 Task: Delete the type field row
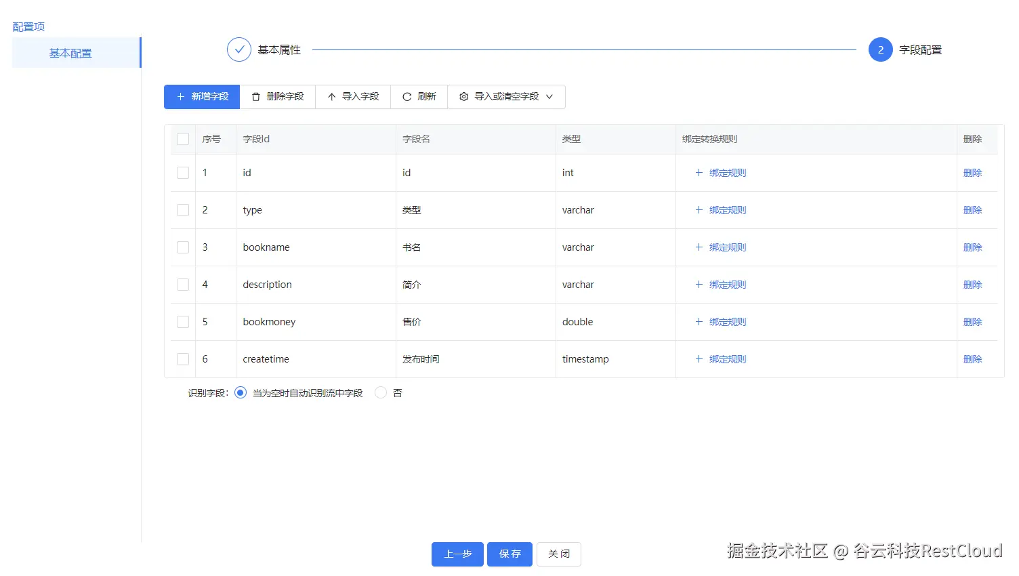972,210
